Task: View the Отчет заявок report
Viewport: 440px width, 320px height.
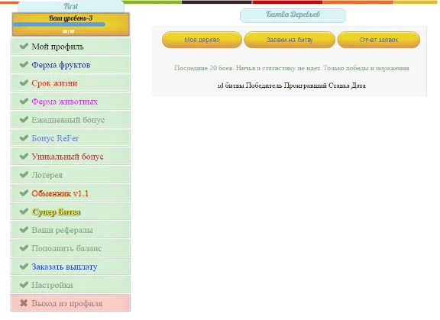Action: (379, 40)
